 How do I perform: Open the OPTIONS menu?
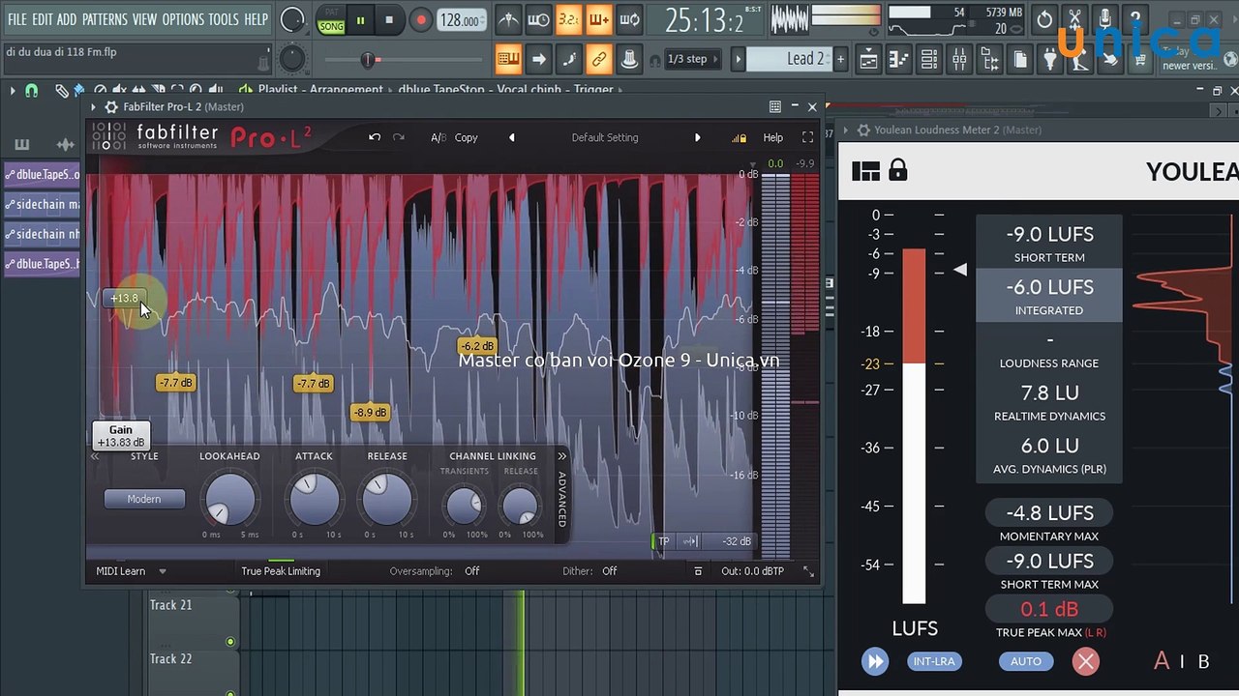[x=183, y=19]
